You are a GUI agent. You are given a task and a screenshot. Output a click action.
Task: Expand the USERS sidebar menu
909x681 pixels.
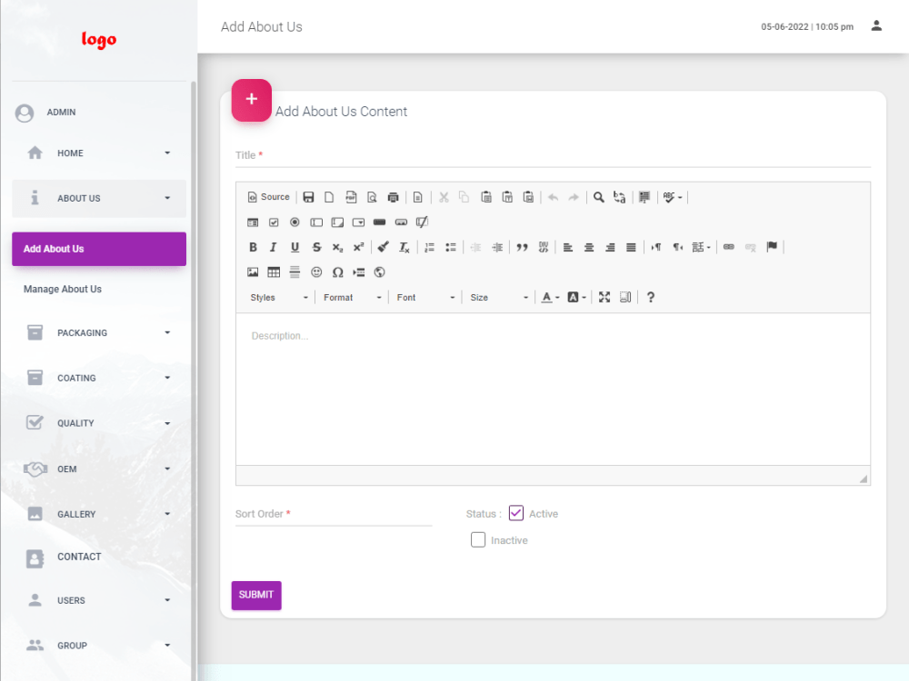99,600
